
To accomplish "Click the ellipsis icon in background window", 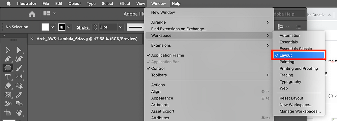I will tap(331, 96).
